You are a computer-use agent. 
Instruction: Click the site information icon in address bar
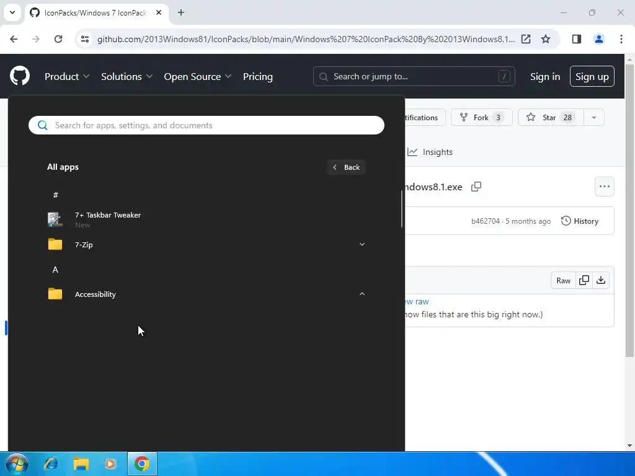point(84,39)
